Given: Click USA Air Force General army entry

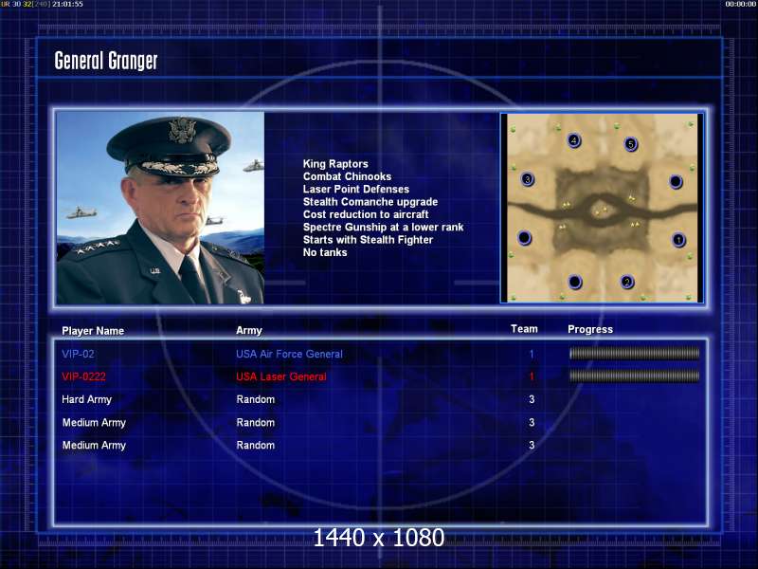Looking at the screenshot, I should [289, 354].
